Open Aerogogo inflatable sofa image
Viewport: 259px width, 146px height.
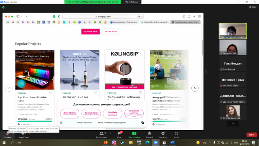coord(169,70)
